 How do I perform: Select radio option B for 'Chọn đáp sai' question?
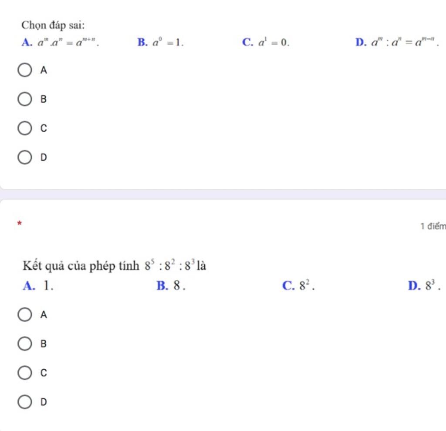25,99
